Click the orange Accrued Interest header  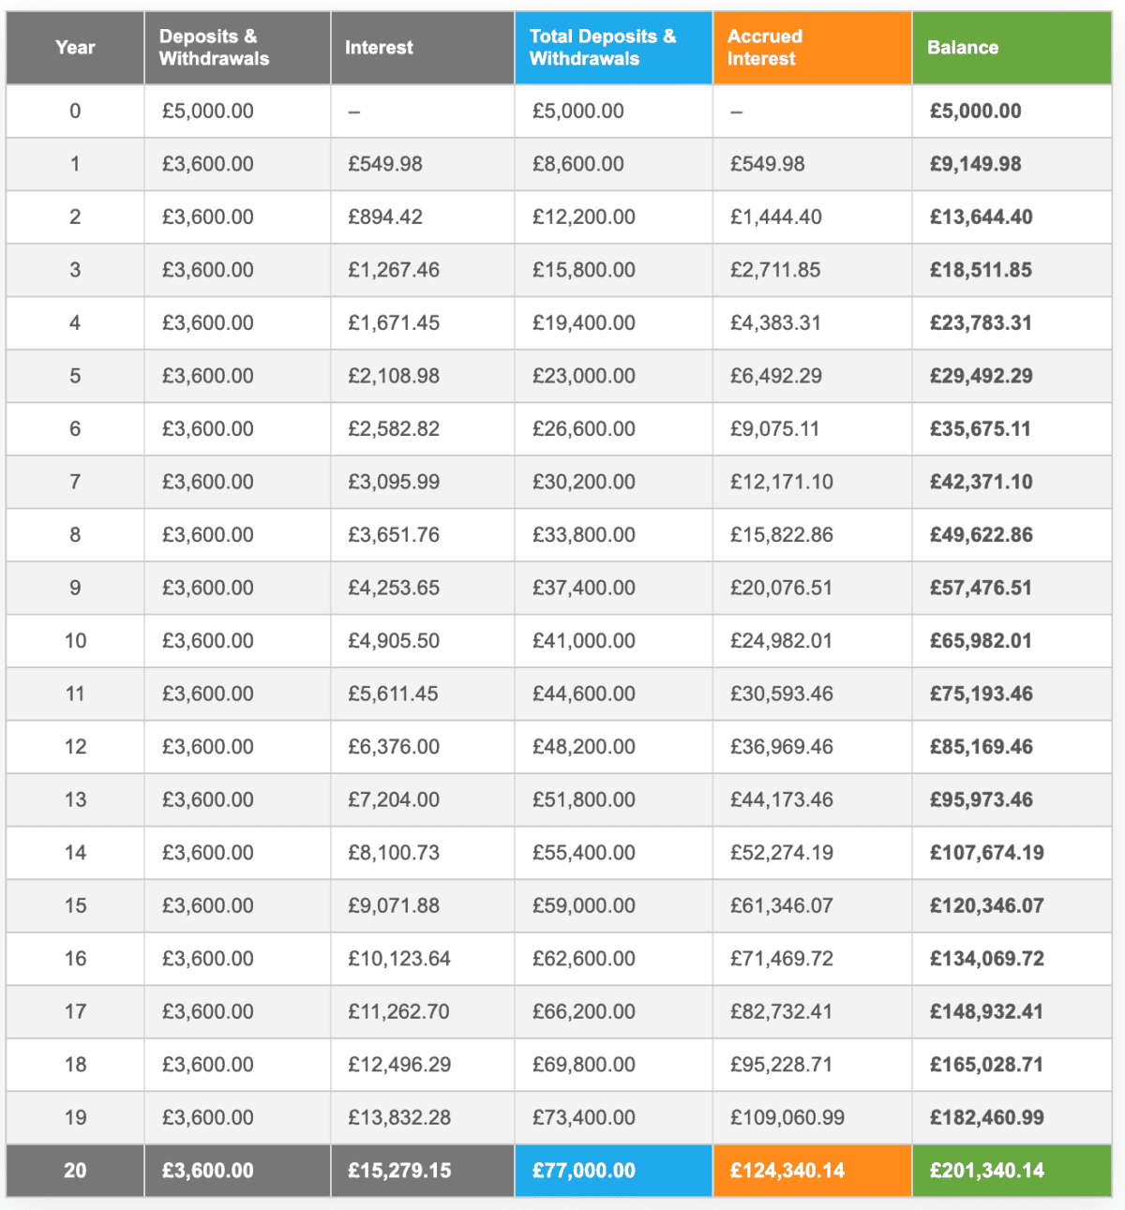(764, 48)
